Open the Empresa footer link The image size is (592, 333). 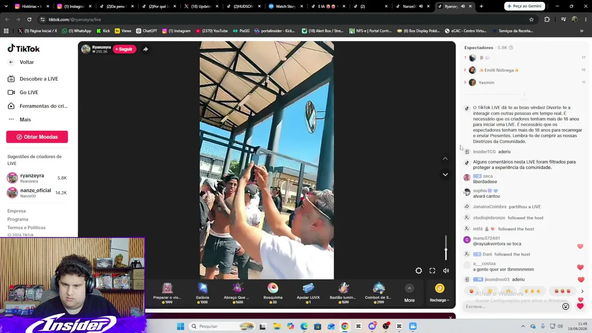click(17, 211)
